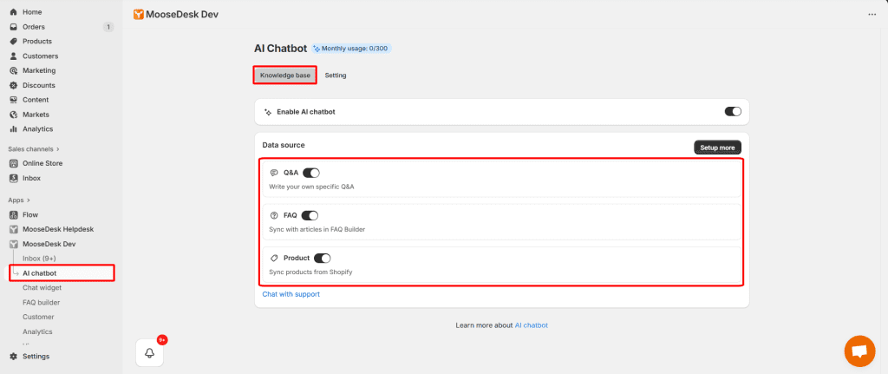
Task: Click the notification bell icon
Action: (149, 353)
